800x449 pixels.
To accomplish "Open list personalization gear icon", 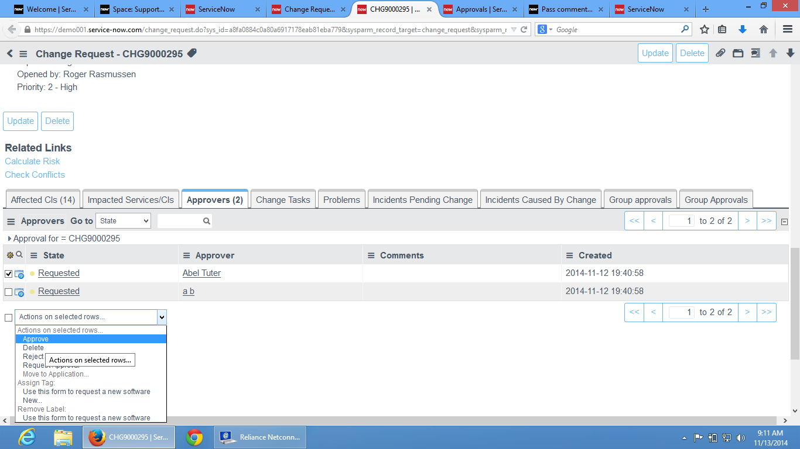I will [10, 255].
